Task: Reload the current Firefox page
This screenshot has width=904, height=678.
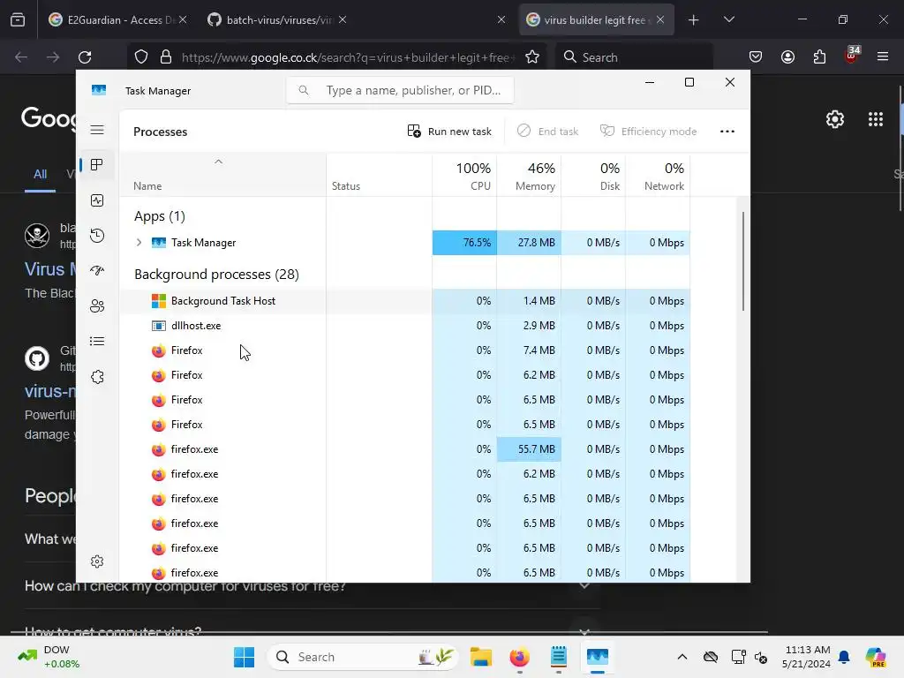Action: point(85,57)
